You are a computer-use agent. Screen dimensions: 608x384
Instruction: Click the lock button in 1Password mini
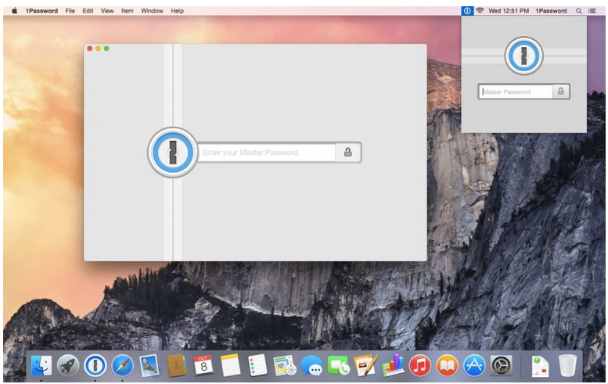561,92
